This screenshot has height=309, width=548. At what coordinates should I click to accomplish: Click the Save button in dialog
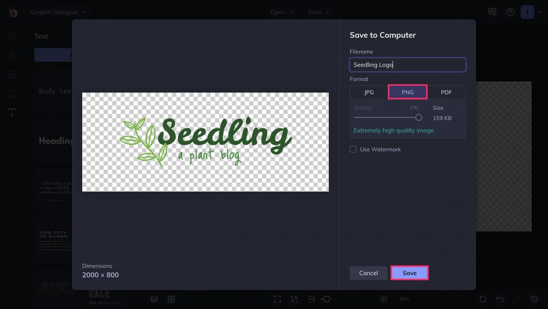409,273
